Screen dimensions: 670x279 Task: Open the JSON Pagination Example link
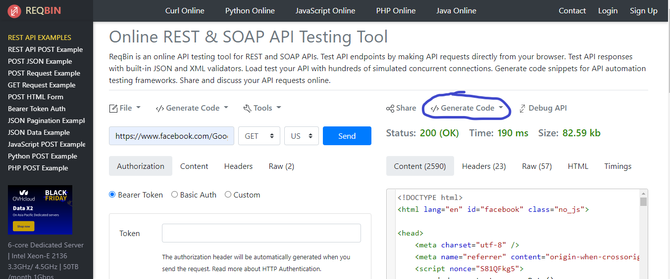(47, 120)
